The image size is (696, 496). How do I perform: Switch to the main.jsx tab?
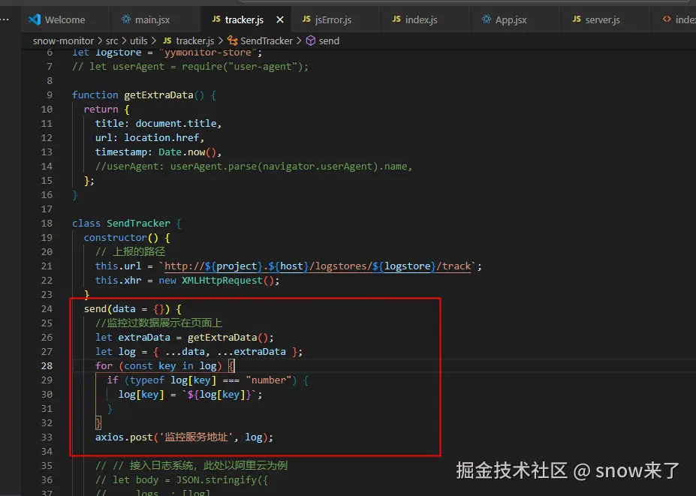pos(152,20)
